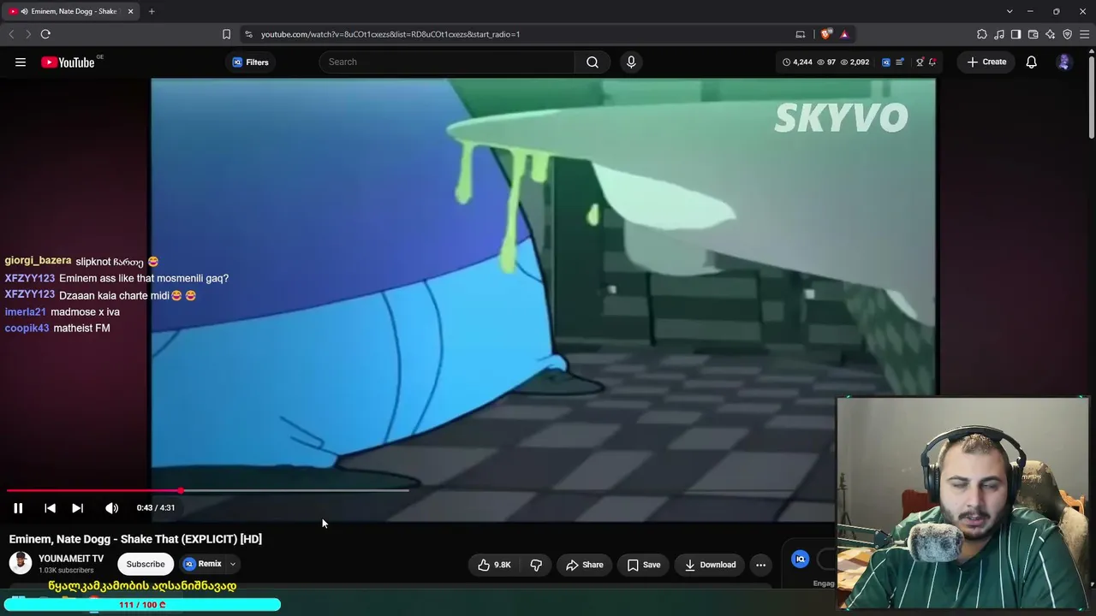
Task: Click the vidIQ clock stat 4,244
Action: point(798,62)
